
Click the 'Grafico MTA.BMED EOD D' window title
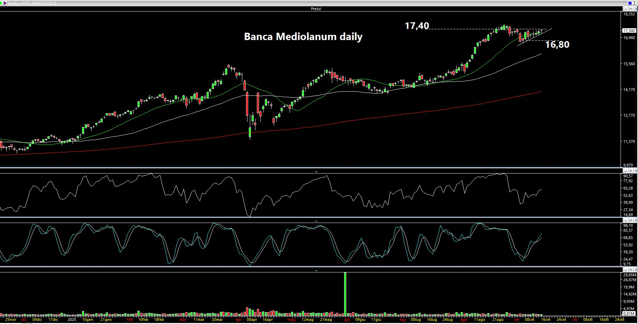32,3
